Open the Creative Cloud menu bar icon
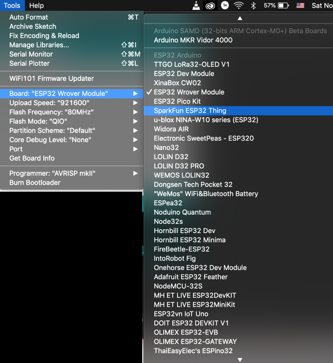This screenshot has width=333, height=363. coord(210,5)
